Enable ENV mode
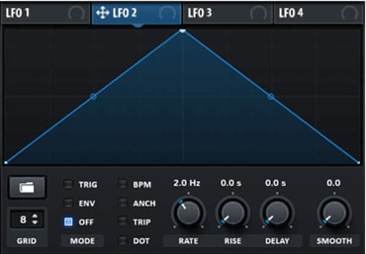This screenshot has height=254, width=366. click(x=68, y=203)
